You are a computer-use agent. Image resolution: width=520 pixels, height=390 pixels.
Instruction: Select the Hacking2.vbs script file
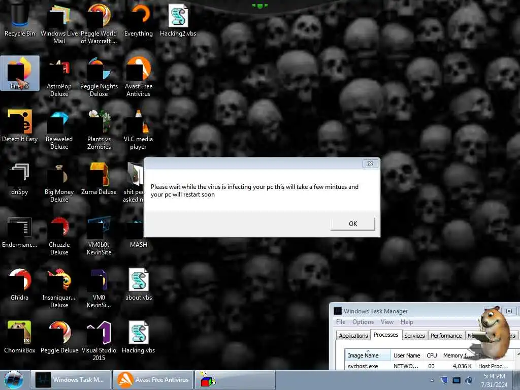178,20
